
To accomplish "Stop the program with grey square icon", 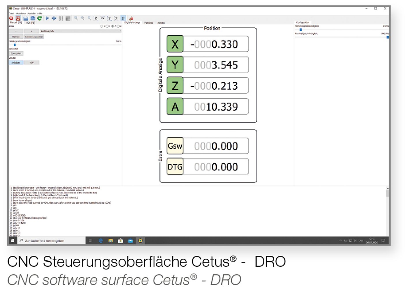I will (68, 18).
